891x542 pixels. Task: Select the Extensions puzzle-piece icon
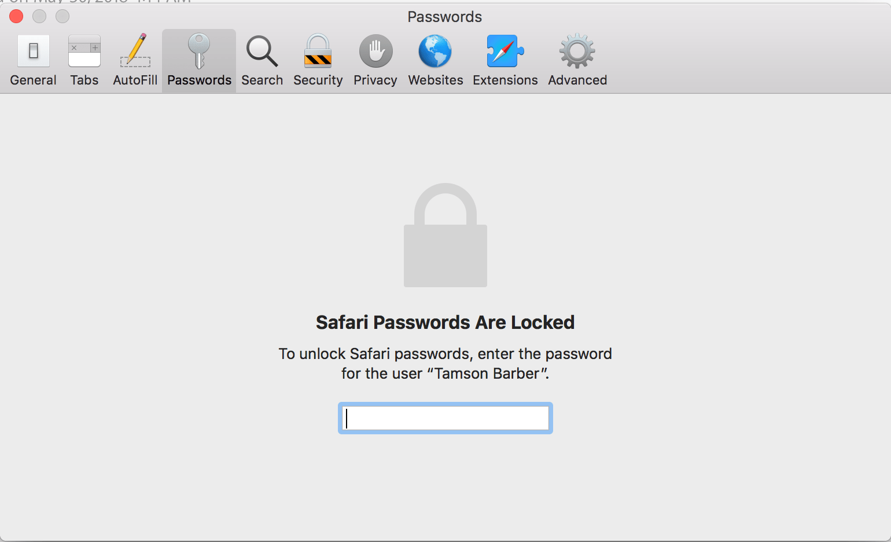[505, 51]
